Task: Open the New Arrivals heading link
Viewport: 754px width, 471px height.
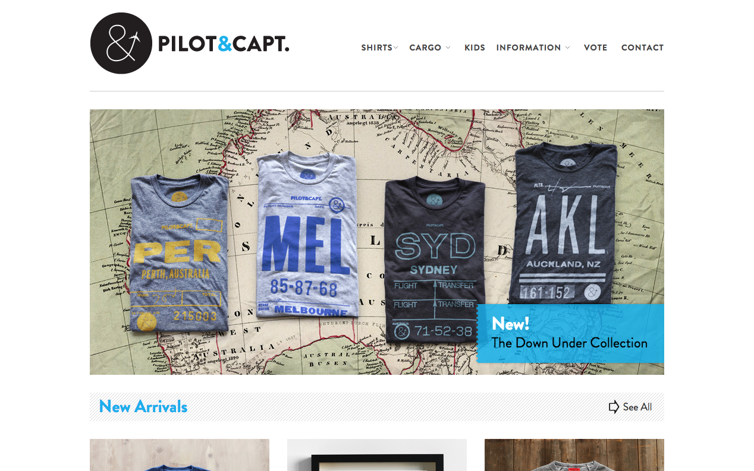Action: pyautogui.click(x=143, y=407)
